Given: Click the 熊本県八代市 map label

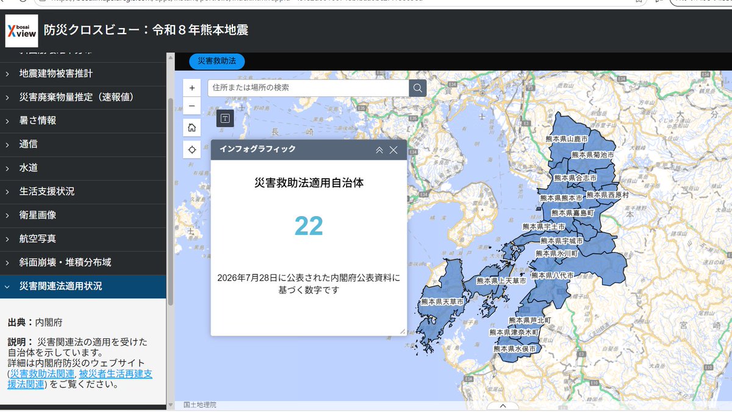Looking at the screenshot, I should click(x=553, y=276).
